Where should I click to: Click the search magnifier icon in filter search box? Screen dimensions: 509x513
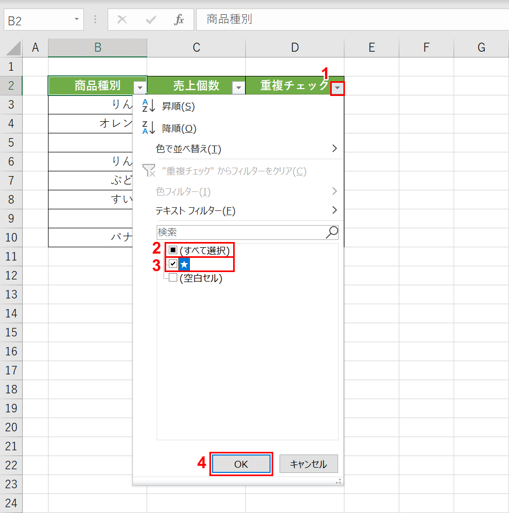point(331,232)
